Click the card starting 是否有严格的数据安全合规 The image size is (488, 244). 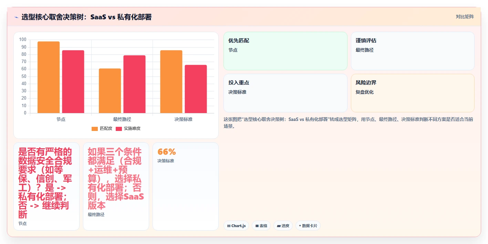(46, 186)
